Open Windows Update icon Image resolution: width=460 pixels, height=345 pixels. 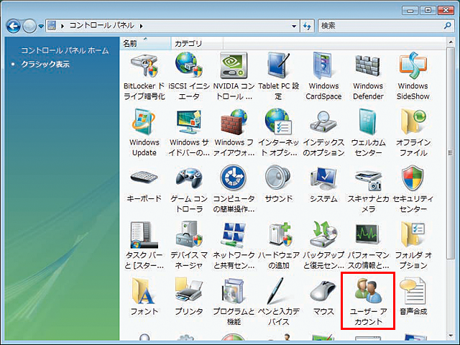click(144, 132)
